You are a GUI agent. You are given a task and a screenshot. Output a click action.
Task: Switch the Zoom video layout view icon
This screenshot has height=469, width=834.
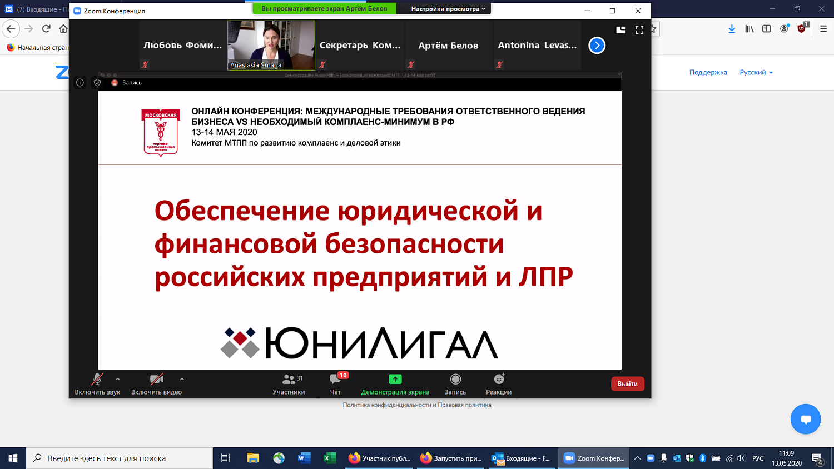click(620, 30)
